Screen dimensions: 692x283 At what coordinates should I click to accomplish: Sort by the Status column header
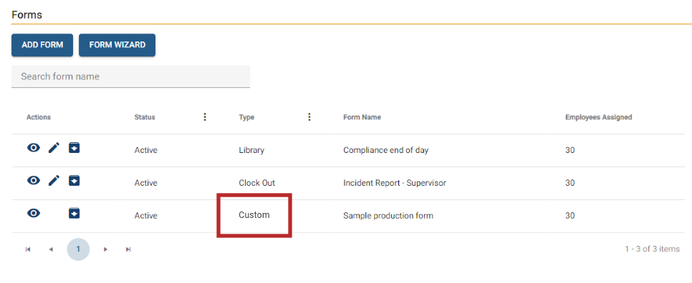coord(145,117)
